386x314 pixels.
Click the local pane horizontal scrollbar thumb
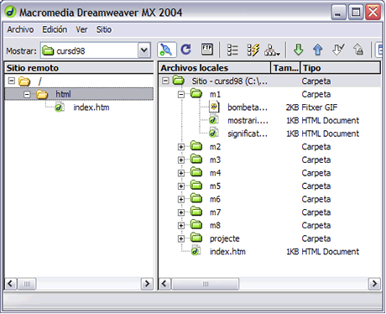click(x=206, y=284)
